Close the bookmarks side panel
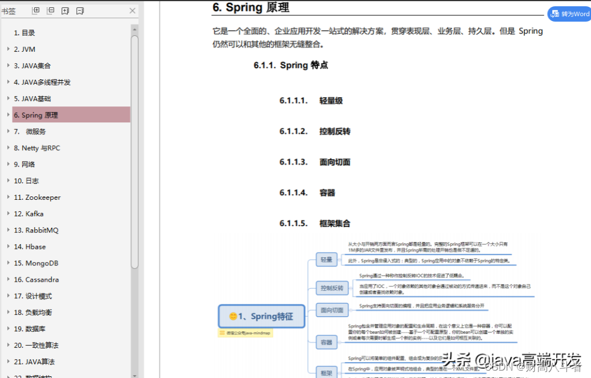The width and height of the screenshot is (591, 378). click(132, 10)
